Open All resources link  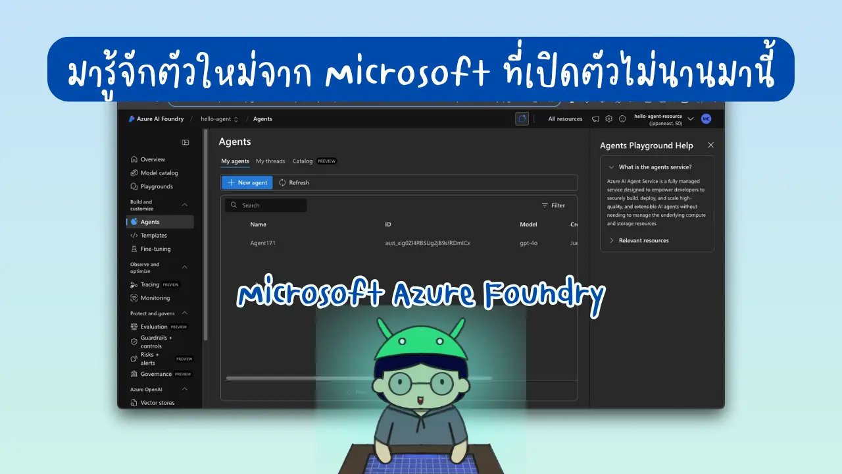point(565,119)
